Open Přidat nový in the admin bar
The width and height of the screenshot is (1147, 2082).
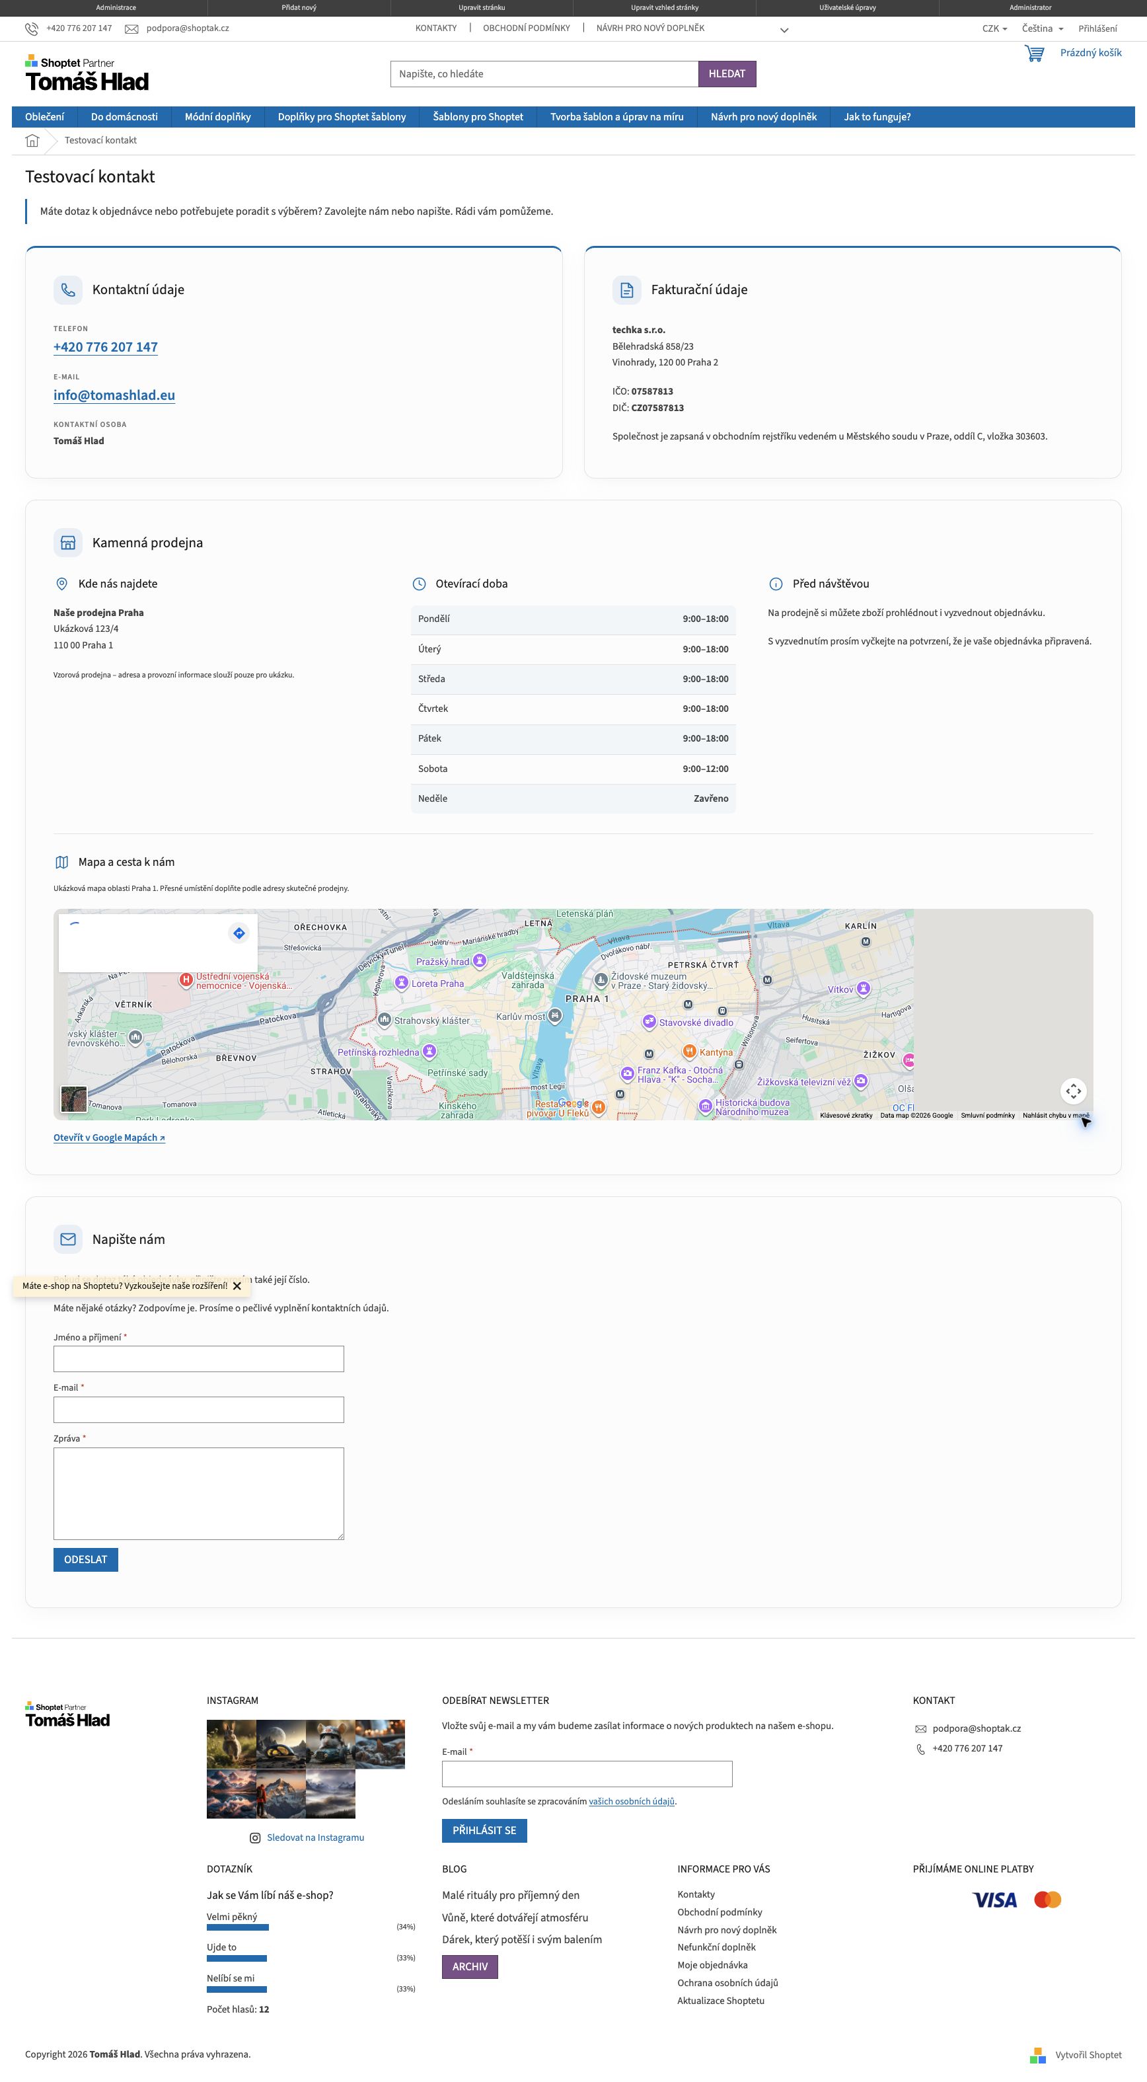coord(299,7)
